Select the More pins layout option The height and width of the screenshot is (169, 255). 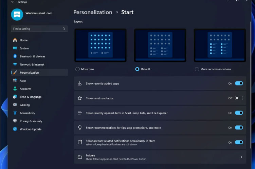pos(77,69)
